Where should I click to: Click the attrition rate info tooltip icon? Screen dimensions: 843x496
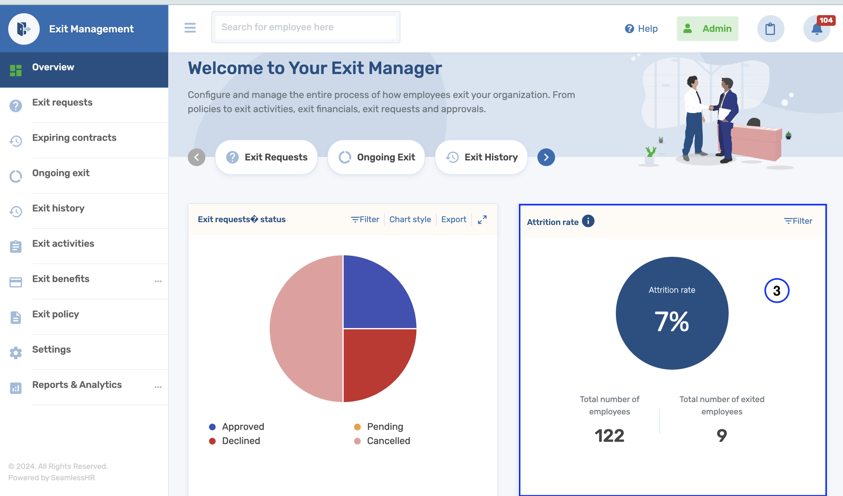tap(588, 221)
